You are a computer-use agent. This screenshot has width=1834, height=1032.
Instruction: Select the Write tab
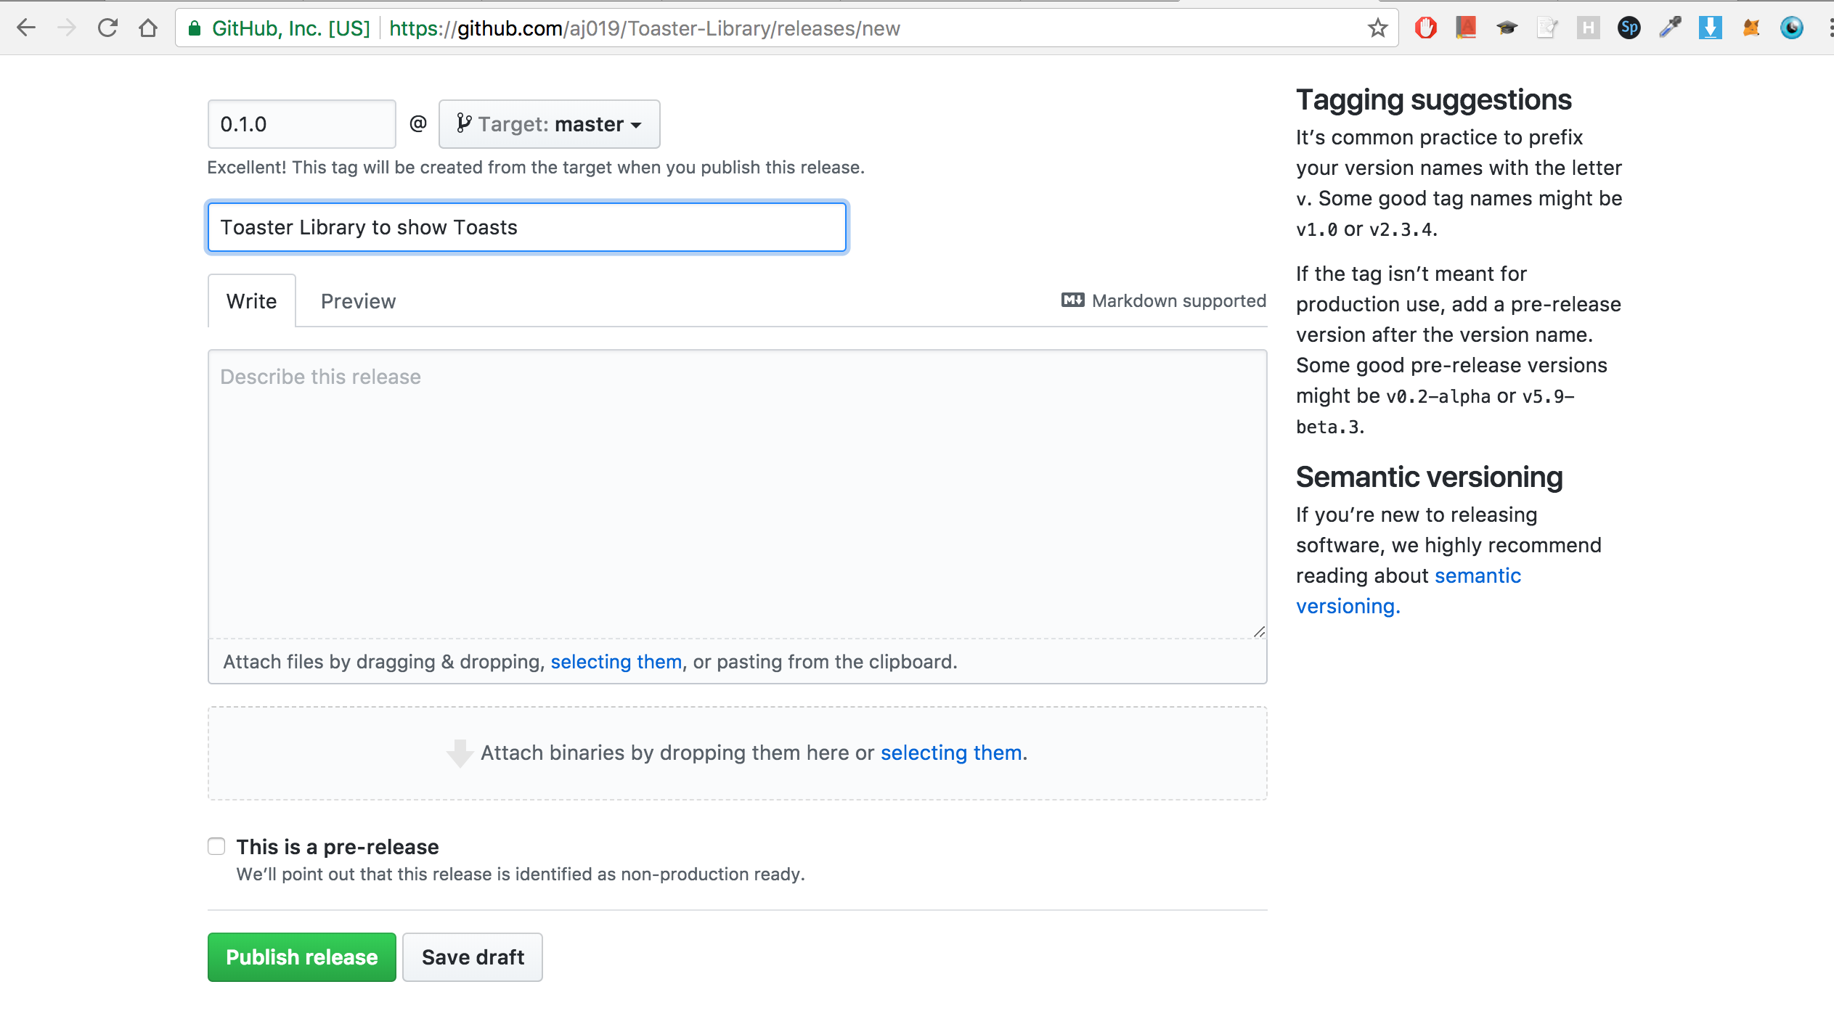251,301
